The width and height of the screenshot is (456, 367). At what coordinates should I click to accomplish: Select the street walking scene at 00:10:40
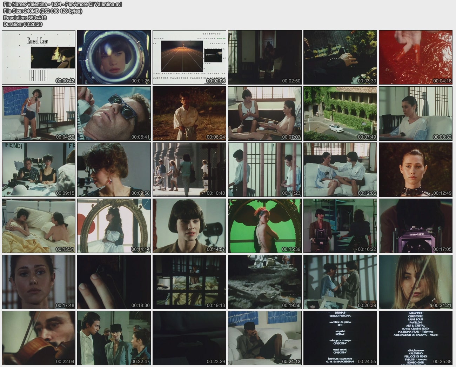tap(189, 169)
